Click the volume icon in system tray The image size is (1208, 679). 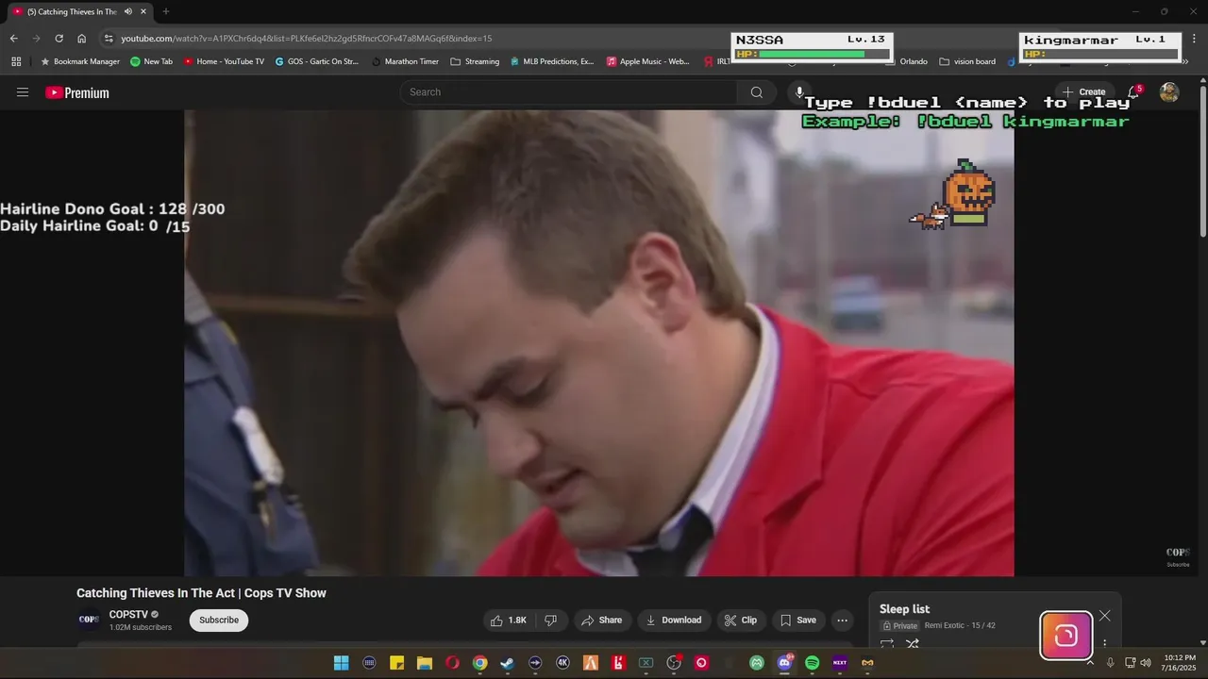(1146, 663)
